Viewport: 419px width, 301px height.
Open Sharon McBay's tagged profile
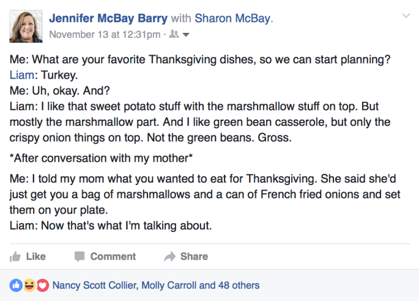[232, 19]
